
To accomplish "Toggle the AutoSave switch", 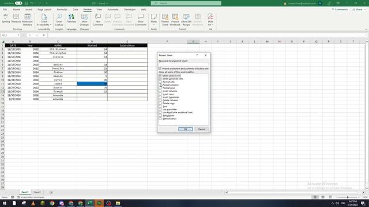I will click(18, 3).
